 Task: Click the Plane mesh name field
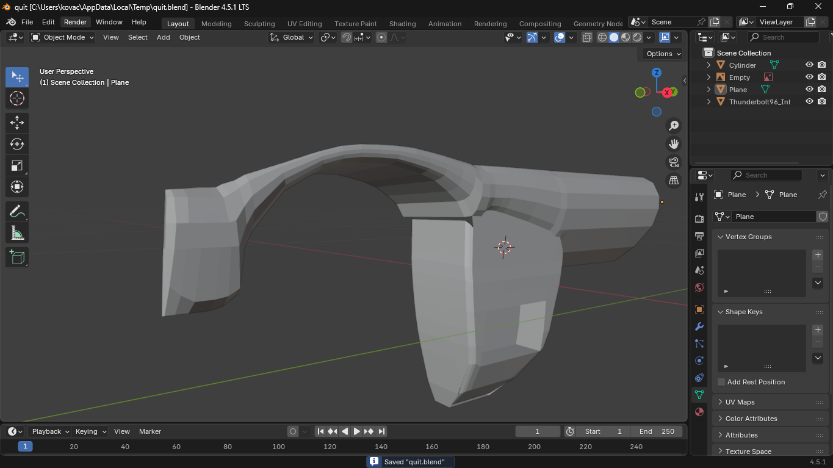point(774,217)
